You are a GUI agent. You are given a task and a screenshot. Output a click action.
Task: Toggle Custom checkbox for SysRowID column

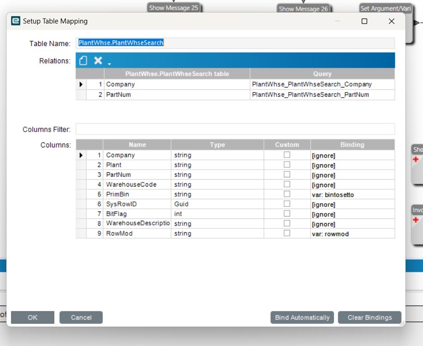click(287, 204)
